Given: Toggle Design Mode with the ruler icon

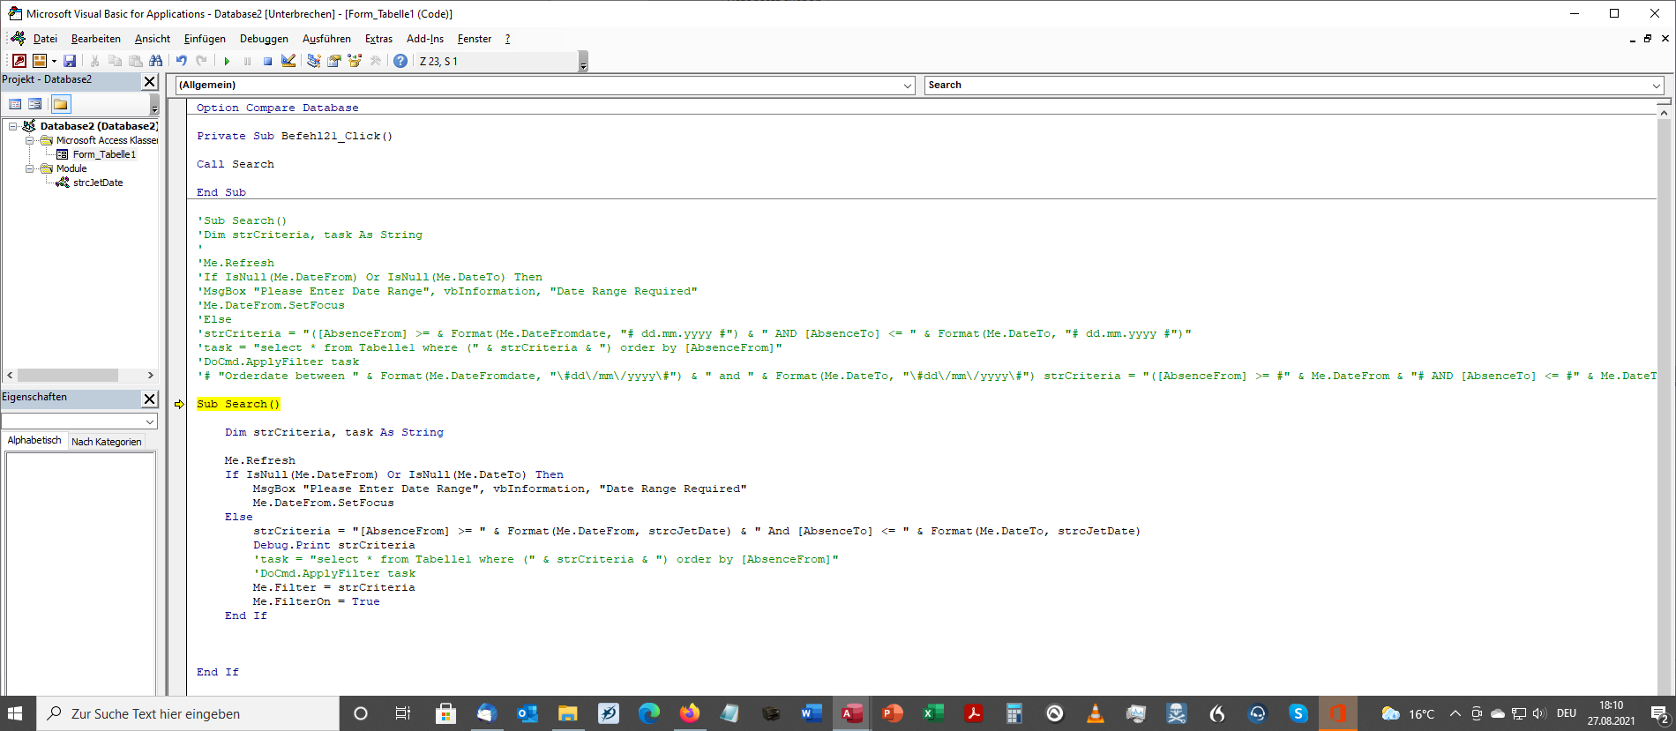Looking at the screenshot, I should 288,61.
